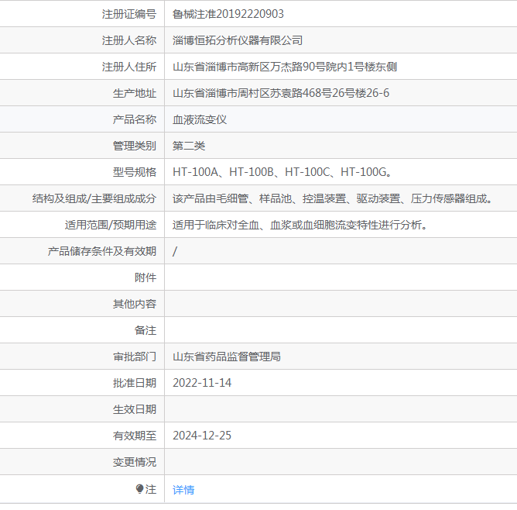Open the 详情 link in the 注 row
The image size is (517, 510).
coord(183,490)
